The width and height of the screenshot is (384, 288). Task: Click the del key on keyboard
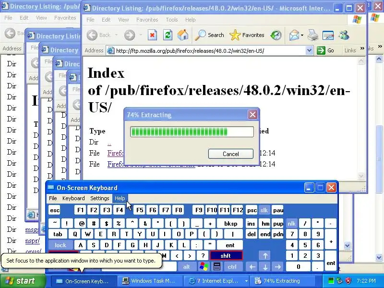252,234
